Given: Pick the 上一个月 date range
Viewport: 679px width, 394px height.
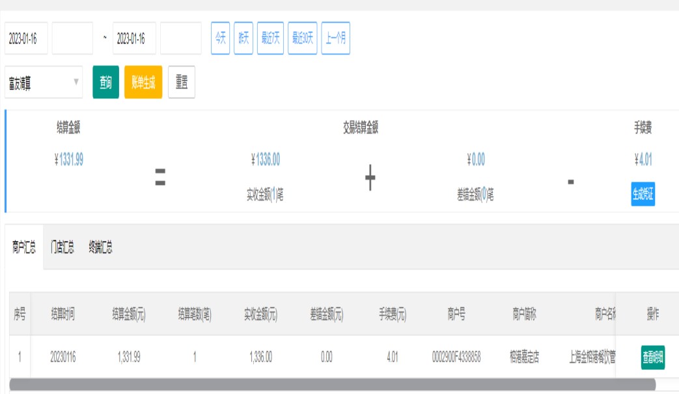Looking at the screenshot, I should pos(335,38).
